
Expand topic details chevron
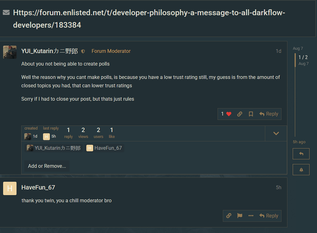coord(276,133)
